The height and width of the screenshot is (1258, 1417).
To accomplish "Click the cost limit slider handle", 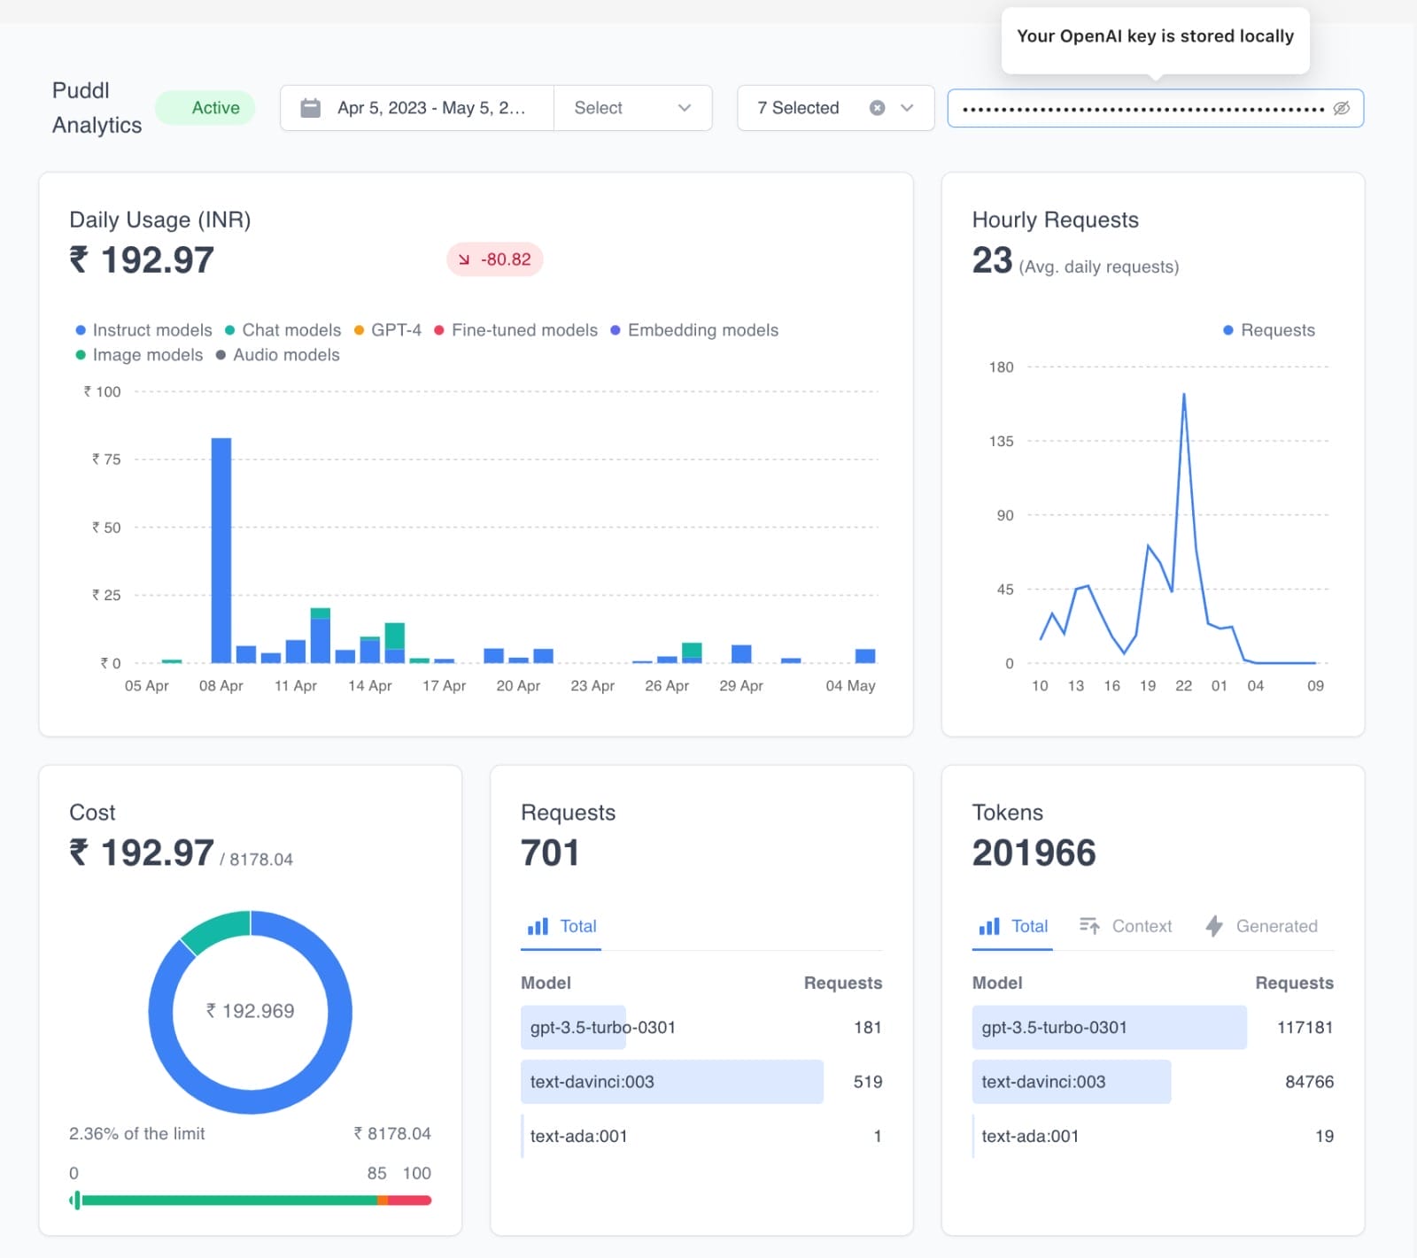I will [x=77, y=1200].
